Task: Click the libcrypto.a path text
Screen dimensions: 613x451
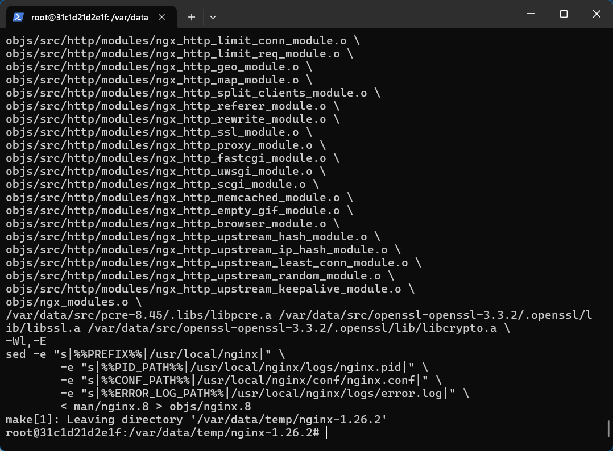Action: 292,328
